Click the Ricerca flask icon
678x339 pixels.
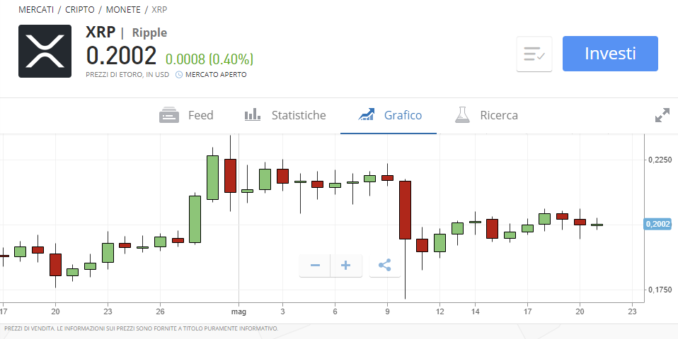(462, 115)
